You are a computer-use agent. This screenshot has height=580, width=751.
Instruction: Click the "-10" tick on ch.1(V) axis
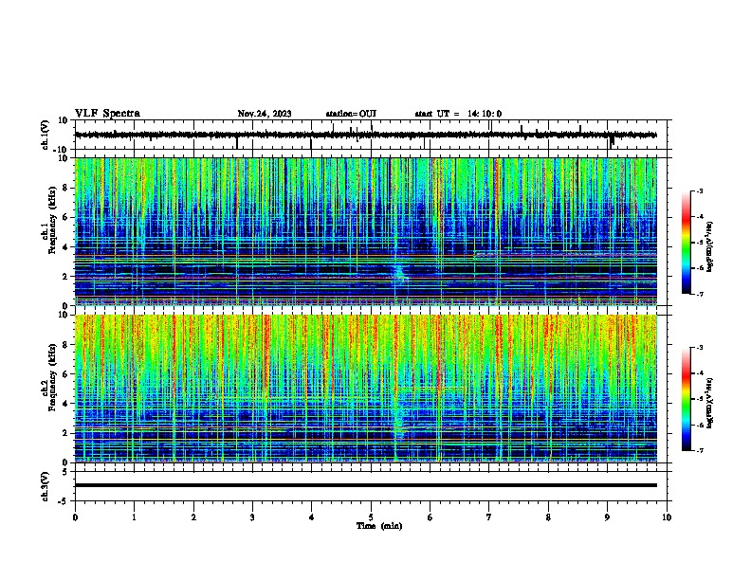(61, 151)
